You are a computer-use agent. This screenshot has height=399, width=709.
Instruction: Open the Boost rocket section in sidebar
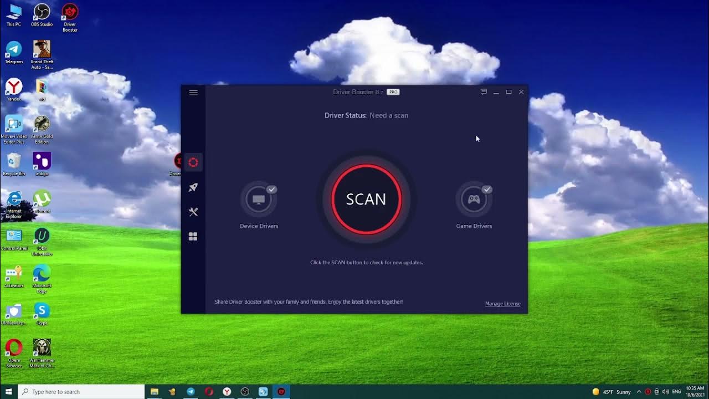193,187
